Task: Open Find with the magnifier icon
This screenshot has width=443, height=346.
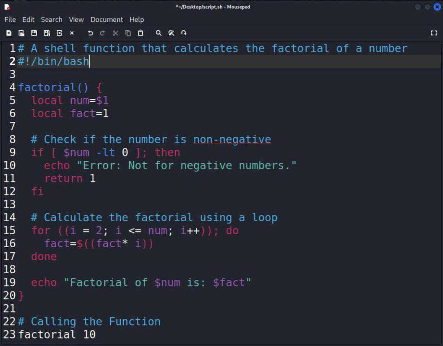Action: pos(159,33)
